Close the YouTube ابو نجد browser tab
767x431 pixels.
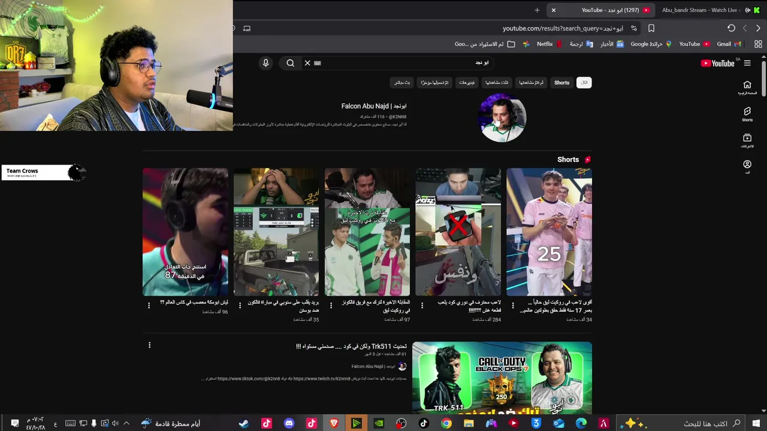point(554,10)
